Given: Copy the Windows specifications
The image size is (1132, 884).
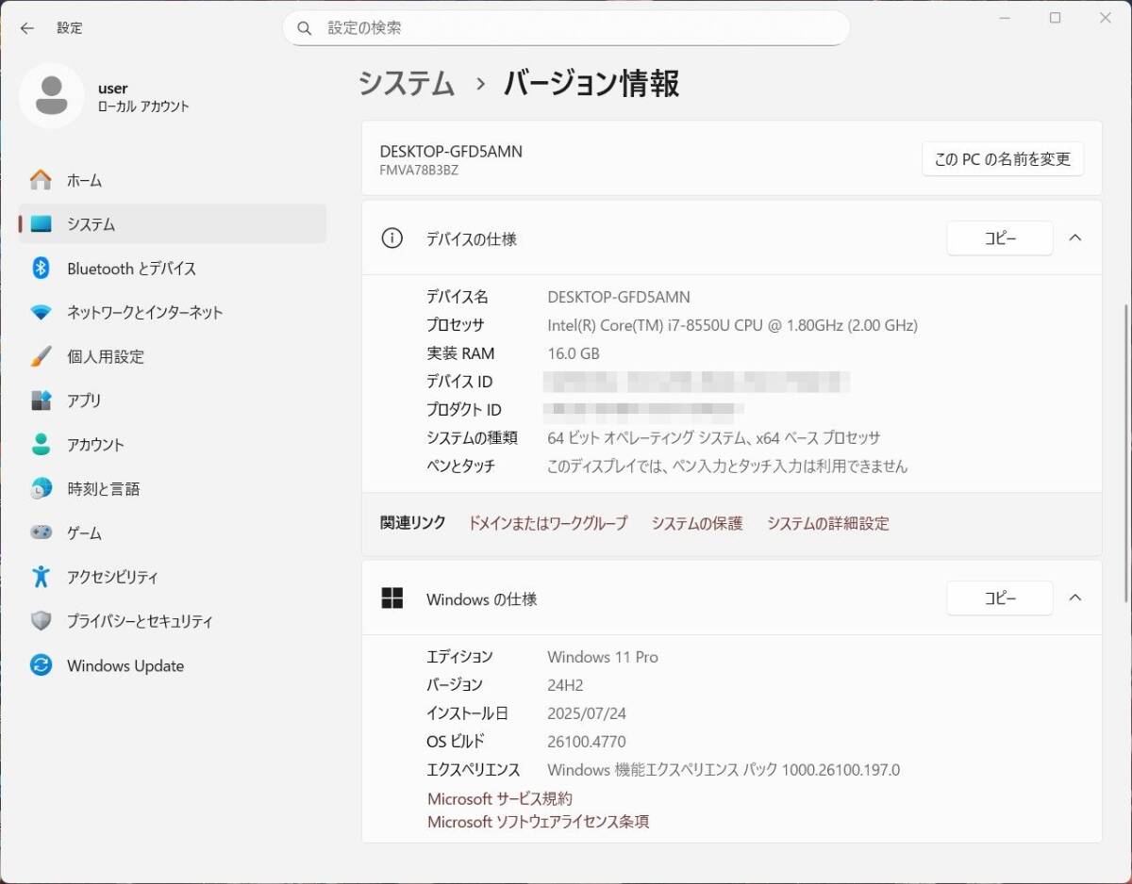Looking at the screenshot, I should coord(1000,598).
